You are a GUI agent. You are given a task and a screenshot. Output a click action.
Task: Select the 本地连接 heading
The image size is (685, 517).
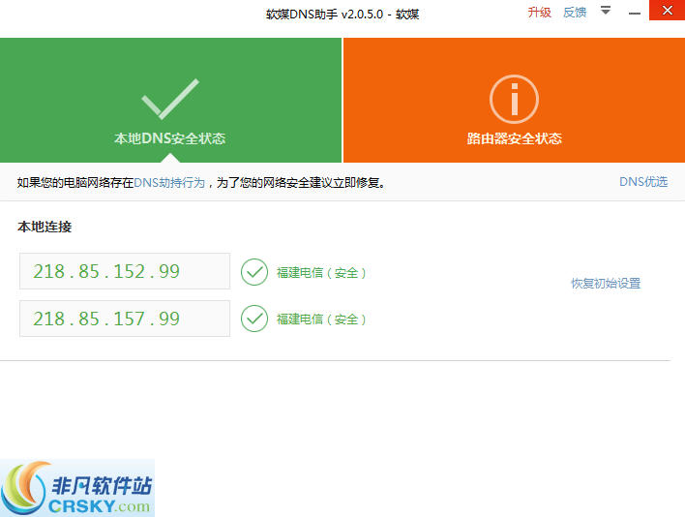coord(45,227)
